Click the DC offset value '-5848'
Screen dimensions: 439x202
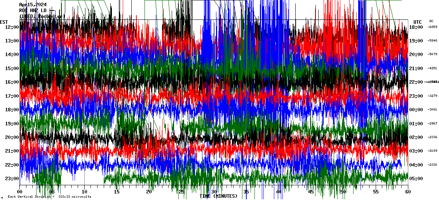432,41
